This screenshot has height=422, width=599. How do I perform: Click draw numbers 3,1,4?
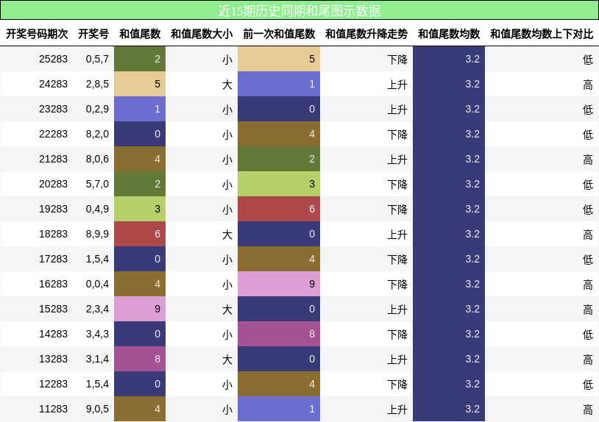pos(97,359)
